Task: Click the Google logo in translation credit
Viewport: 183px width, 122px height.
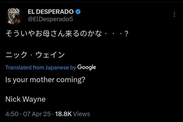Action: click(87, 67)
